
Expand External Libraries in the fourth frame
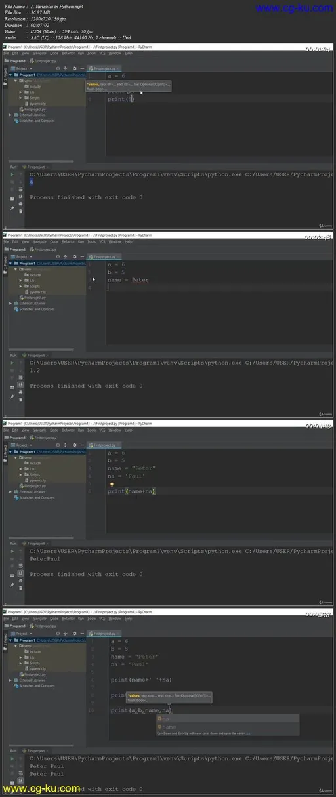click(10, 680)
